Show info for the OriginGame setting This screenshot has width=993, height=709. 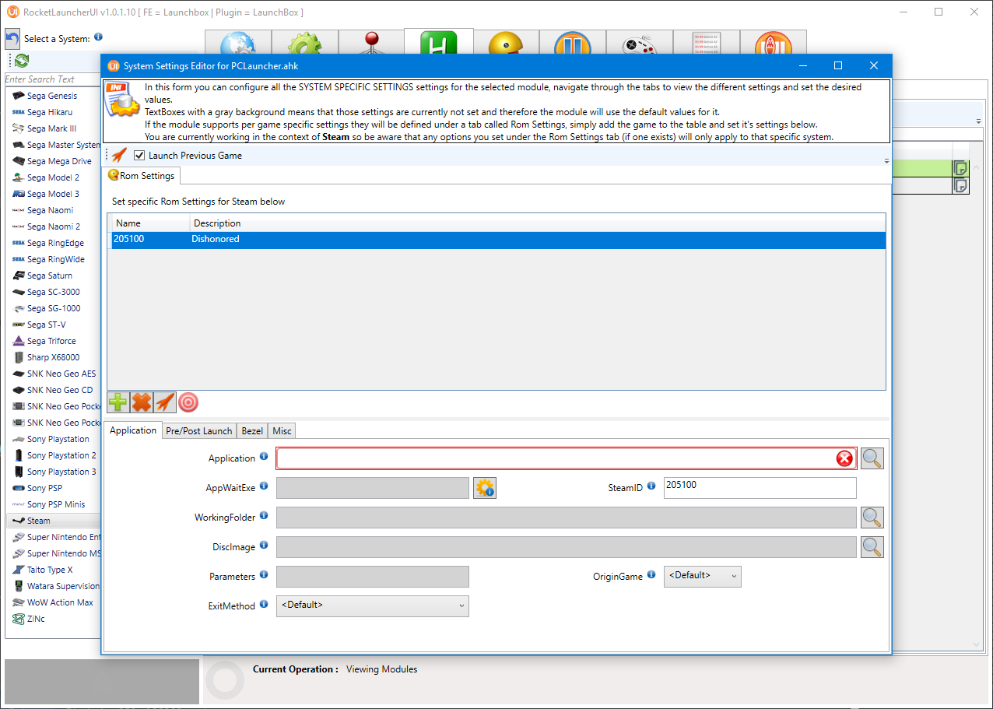tap(651, 575)
